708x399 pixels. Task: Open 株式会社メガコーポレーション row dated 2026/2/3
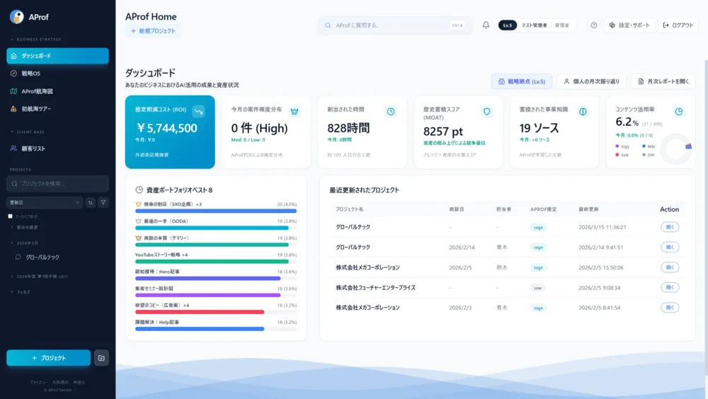(x=670, y=307)
